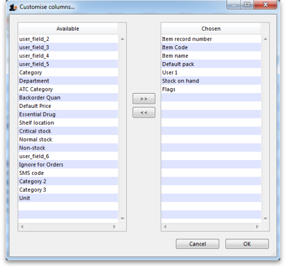Select Flags in the Chosen list

pos(169,89)
